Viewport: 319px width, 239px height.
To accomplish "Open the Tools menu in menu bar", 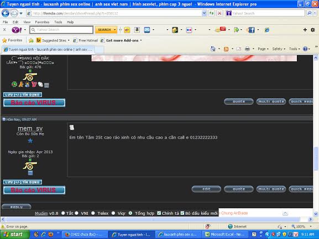I will click(x=58, y=22).
